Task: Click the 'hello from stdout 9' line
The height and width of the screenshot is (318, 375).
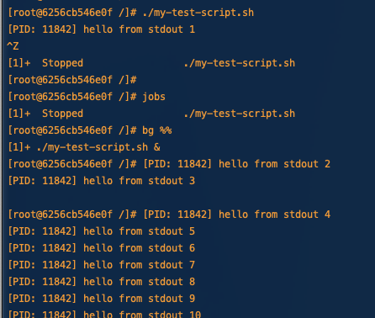Action: point(101,299)
